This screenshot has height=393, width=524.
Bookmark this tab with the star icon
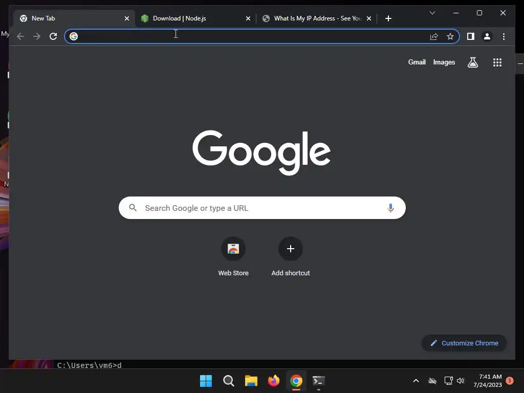450,36
